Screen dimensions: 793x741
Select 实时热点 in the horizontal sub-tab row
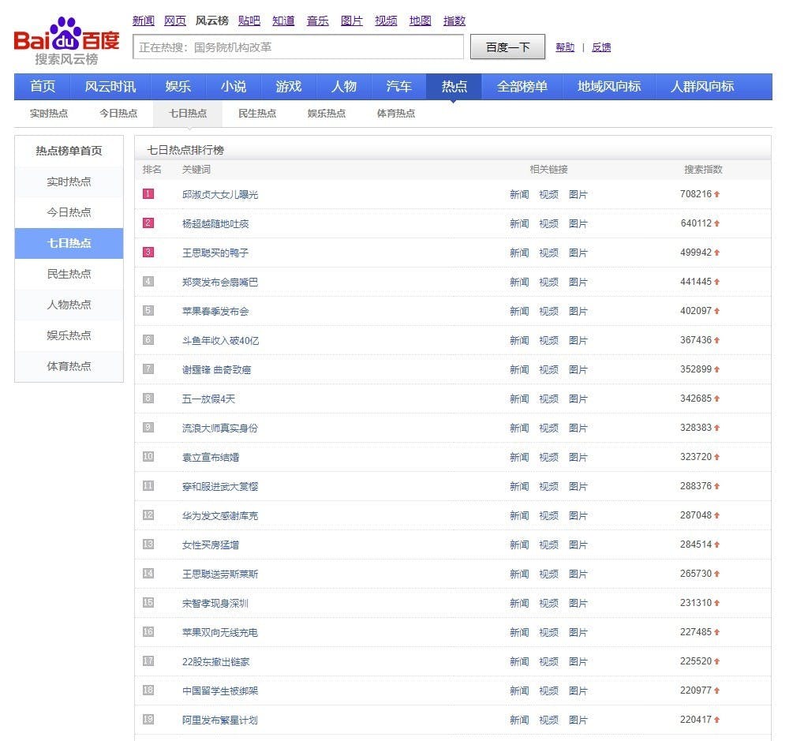49,114
